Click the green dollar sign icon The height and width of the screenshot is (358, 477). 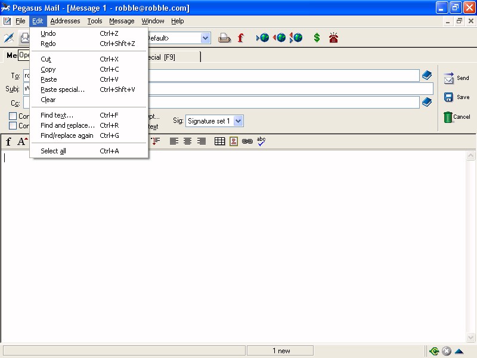[x=317, y=38]
